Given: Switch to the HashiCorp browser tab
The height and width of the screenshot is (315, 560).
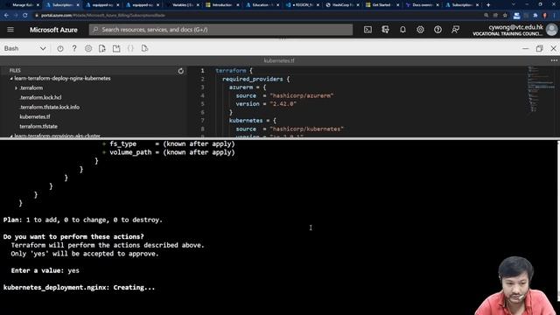Looking at the screenshot, I should click(342, 5).
